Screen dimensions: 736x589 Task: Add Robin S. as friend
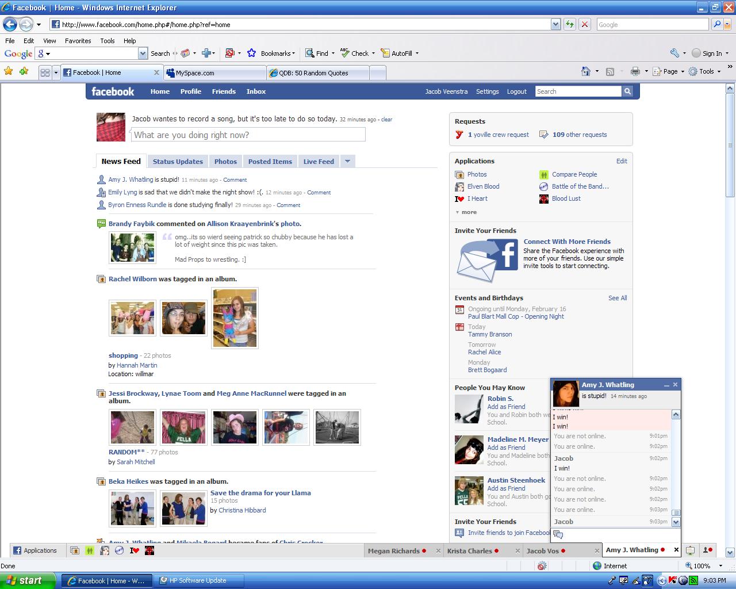coord(506,407)
